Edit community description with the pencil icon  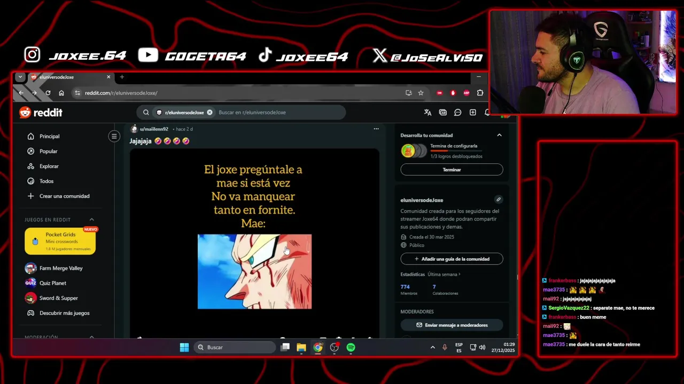pos(498,199)
